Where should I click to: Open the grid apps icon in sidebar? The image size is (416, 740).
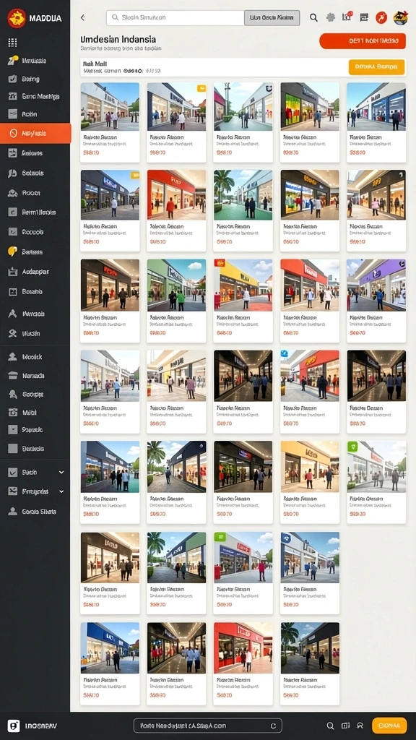tap(13, 43)
